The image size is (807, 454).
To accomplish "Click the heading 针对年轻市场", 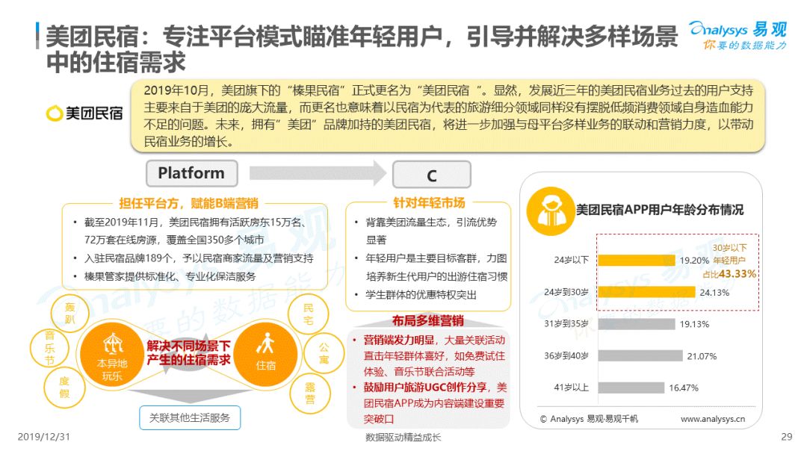I will [x=429, y=203].
